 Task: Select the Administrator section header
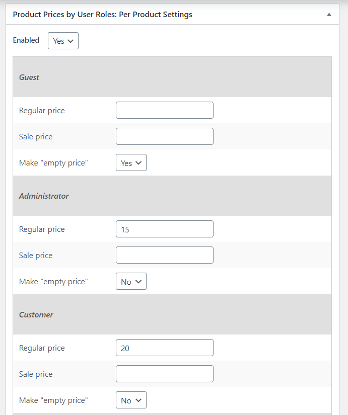(172, 196)
